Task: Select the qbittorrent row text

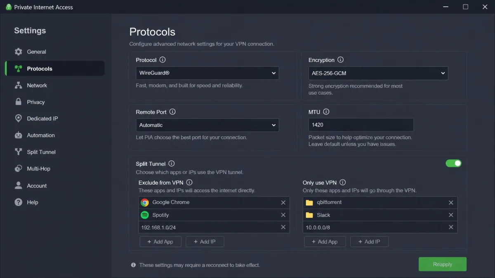Action: [329, 202]
